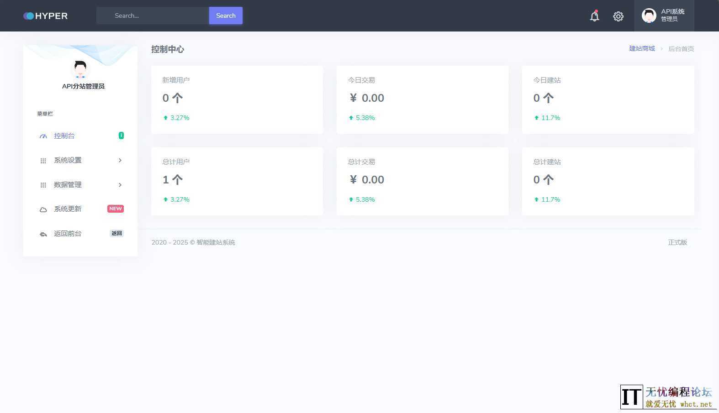Click the reply arrow icon beside 返回前台
This screenshot has width=719, height=413.
click(x=43, y=234)
